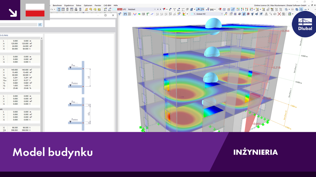Click the red-yellow parallelogram surface icon
The image size is (316, 177).
coord(86,9)
